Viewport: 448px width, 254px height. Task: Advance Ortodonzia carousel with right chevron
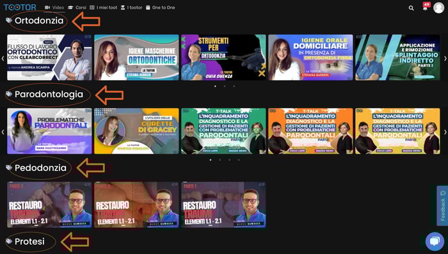pos(445,58)
